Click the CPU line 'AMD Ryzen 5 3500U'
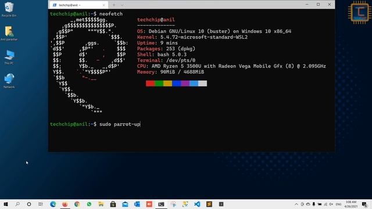372x209 pixels. [x=231, y=66]
